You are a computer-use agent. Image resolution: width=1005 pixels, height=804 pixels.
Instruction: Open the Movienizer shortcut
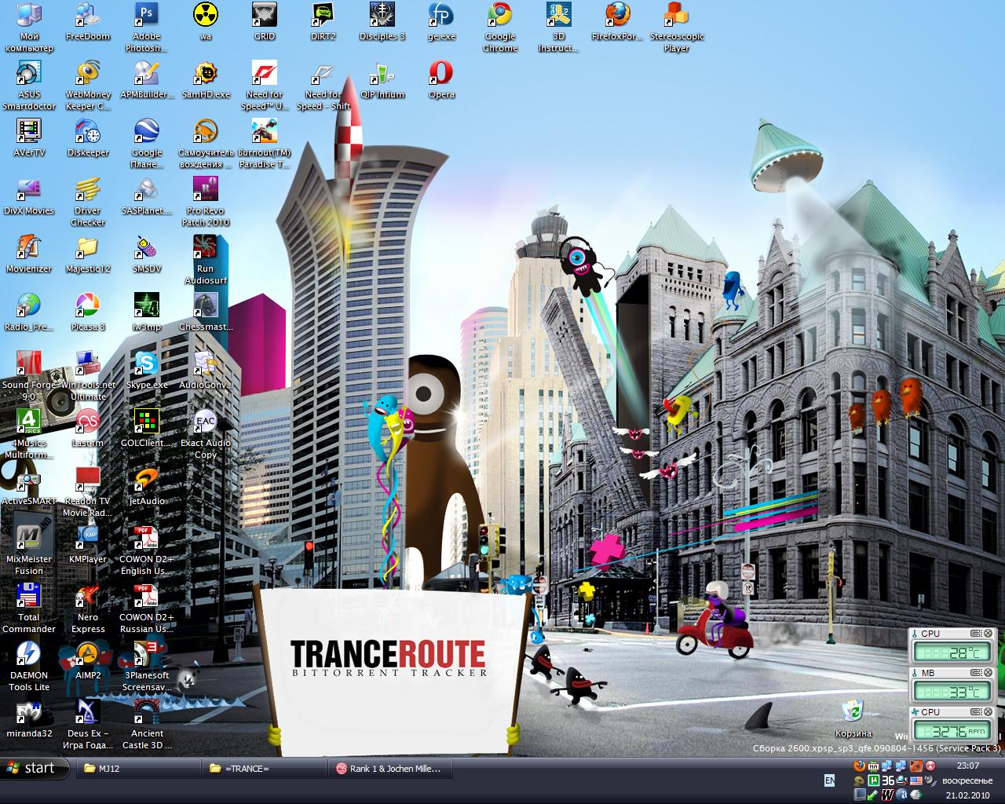click(29, 254)
